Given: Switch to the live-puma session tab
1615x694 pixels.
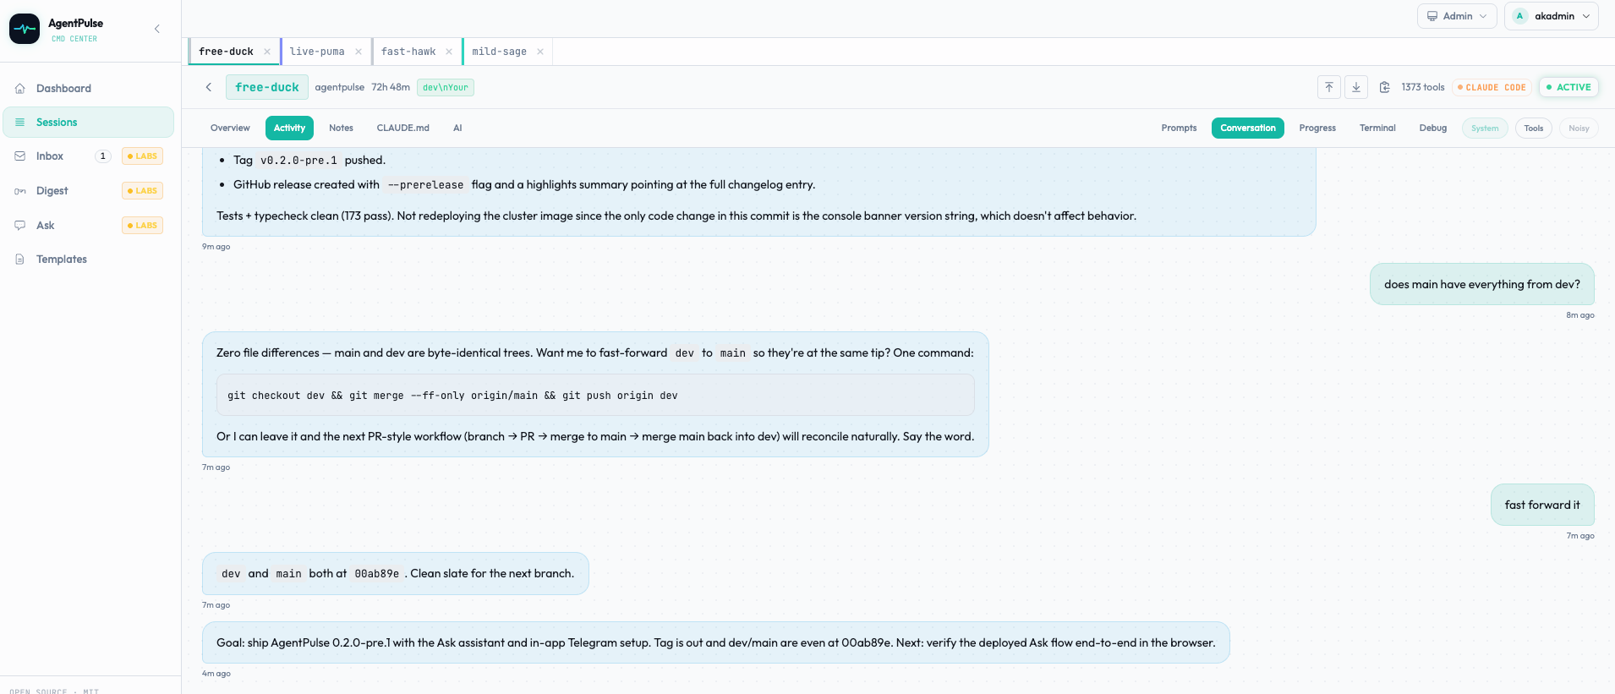Looking at the screenshot, I should (317, 52).
